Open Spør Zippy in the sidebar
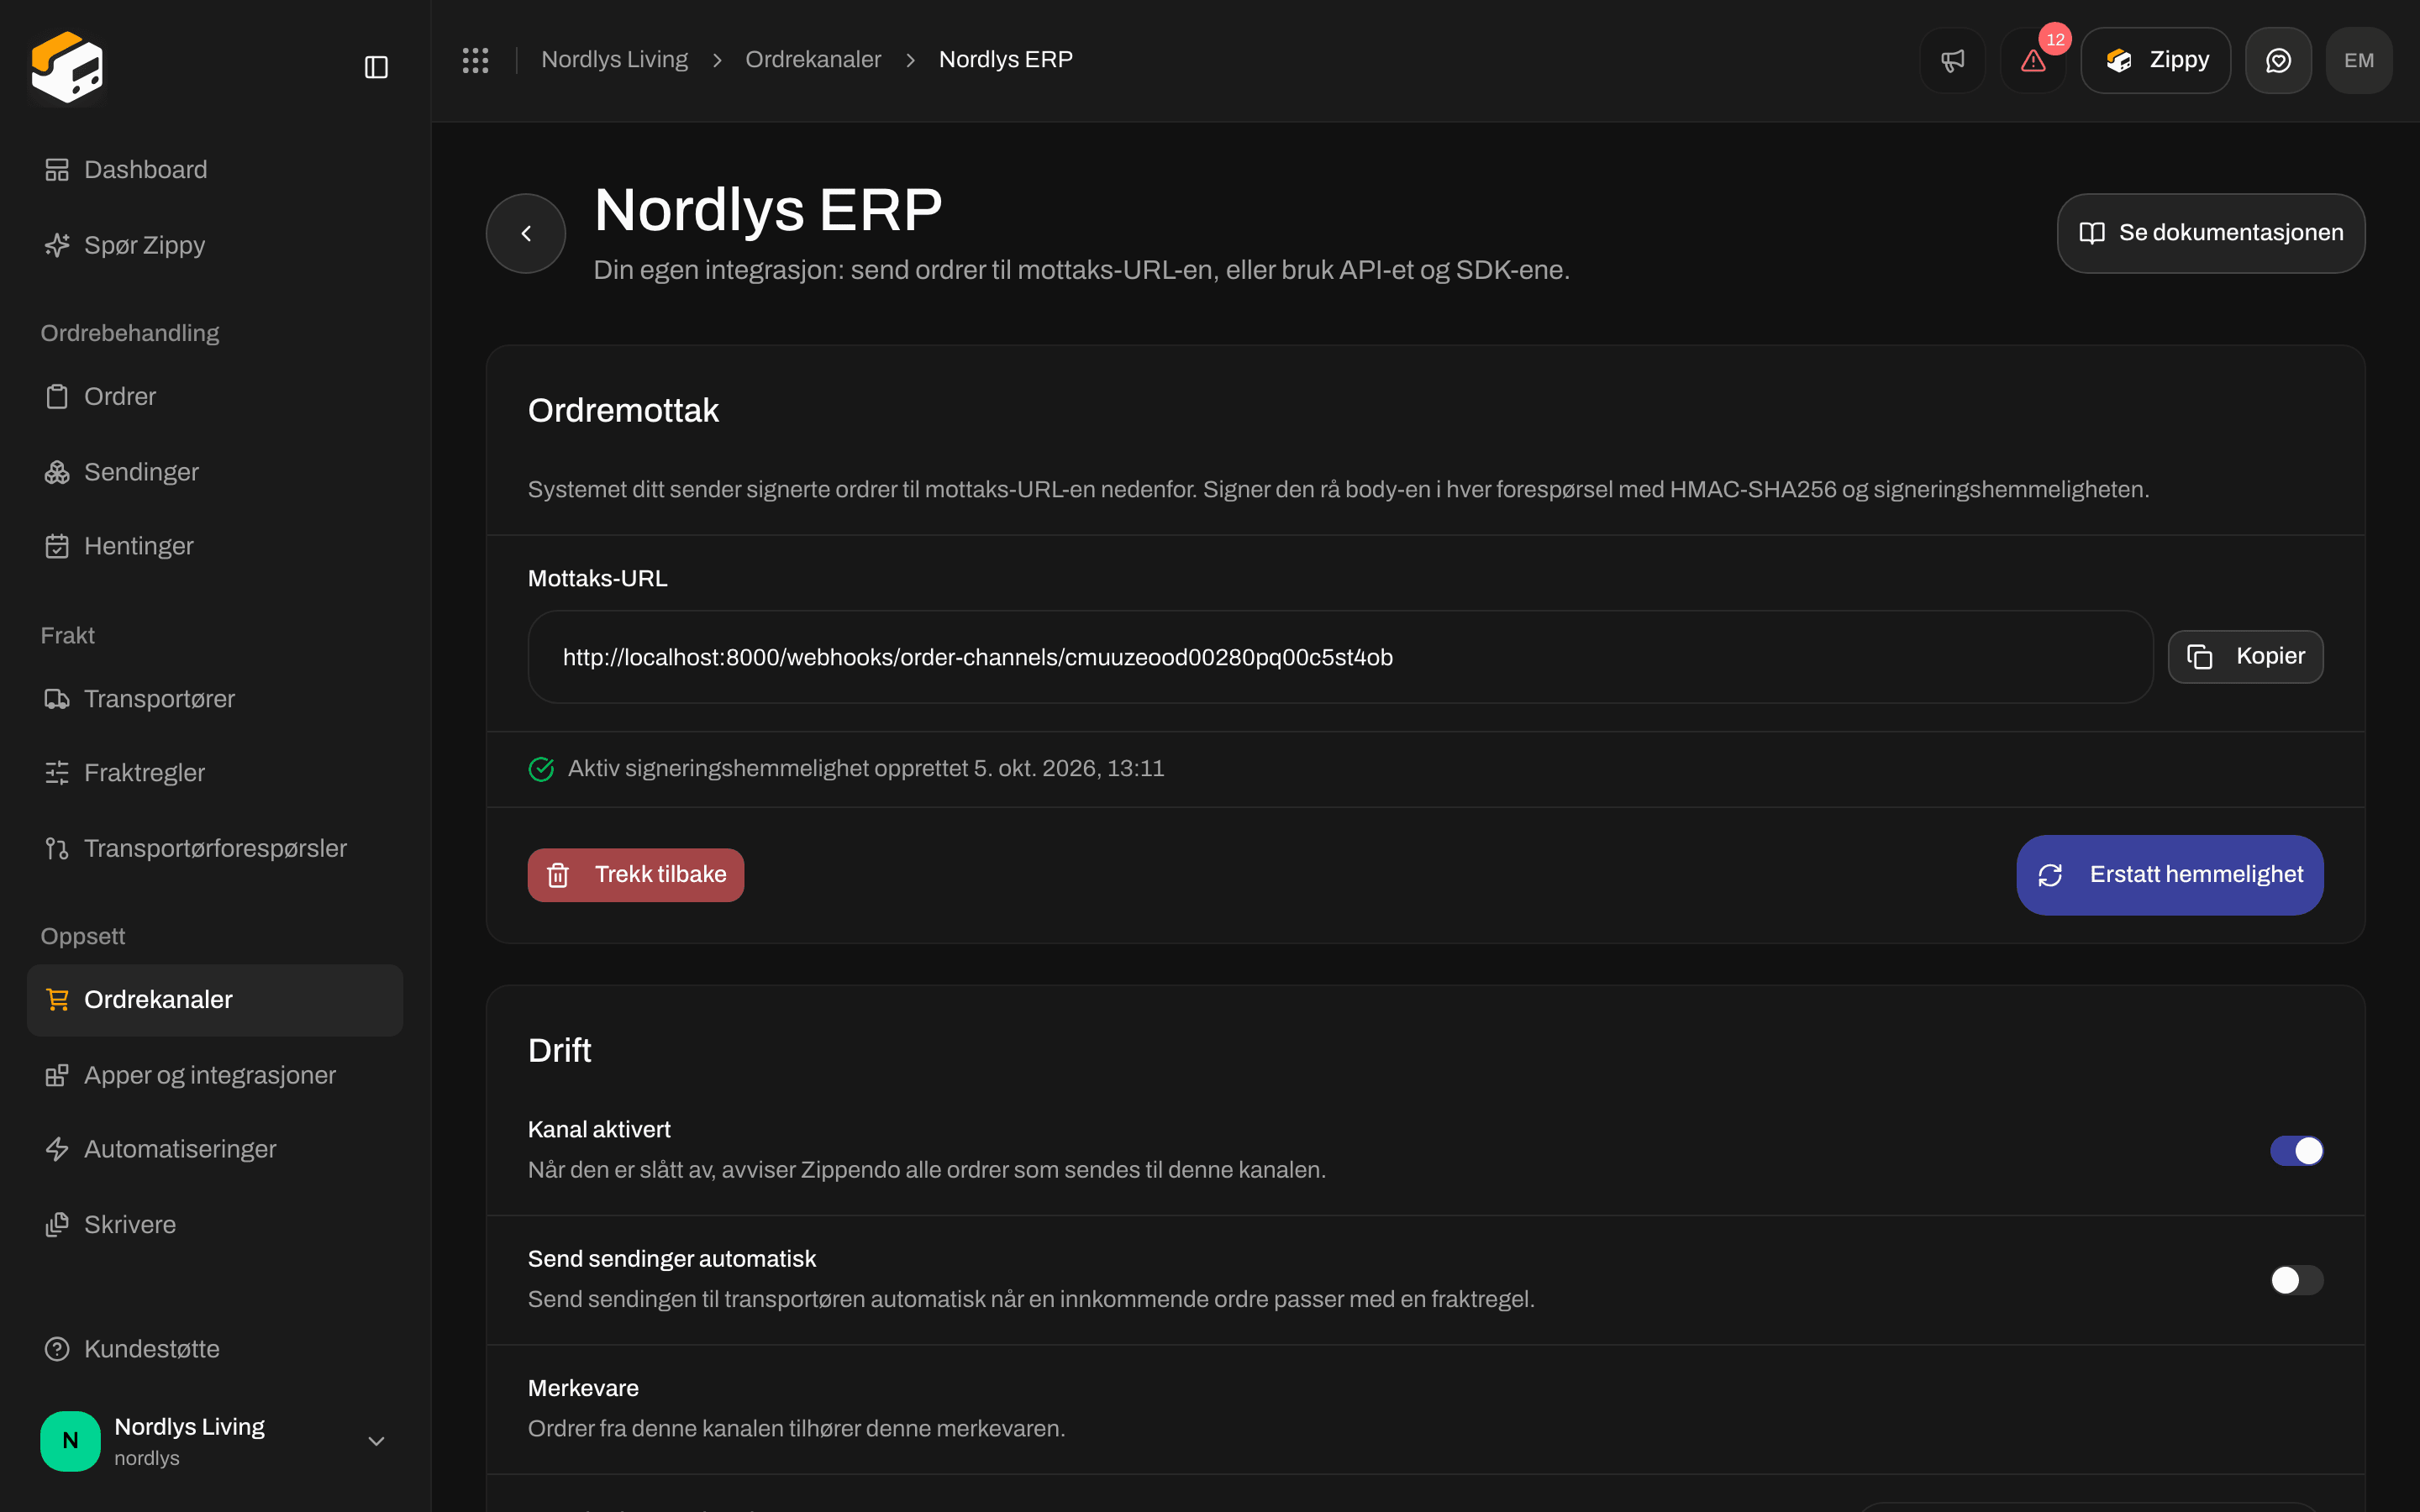The image size is (2420, 1512). point(215,245)
